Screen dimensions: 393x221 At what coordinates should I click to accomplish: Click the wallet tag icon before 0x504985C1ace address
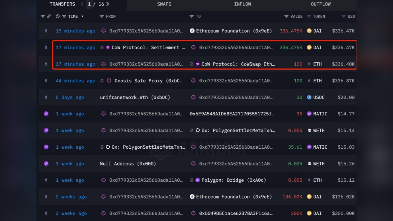point(193,213)
